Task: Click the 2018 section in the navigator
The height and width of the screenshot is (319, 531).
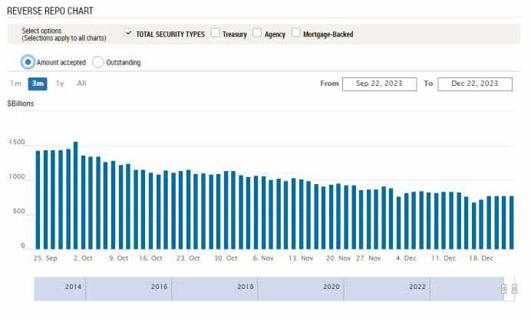Action: coord(246,288)
